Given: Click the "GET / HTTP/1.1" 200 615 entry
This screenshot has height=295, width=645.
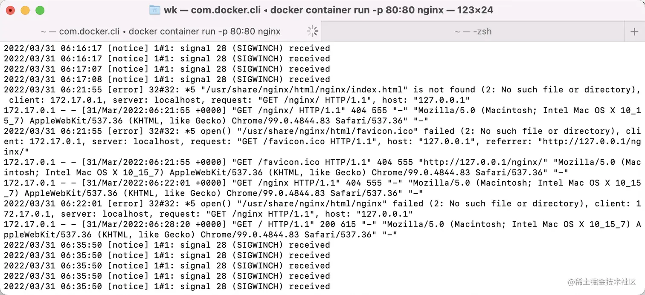Looking at the screenshot, I should pyautogui.click(x=303, y=224).
